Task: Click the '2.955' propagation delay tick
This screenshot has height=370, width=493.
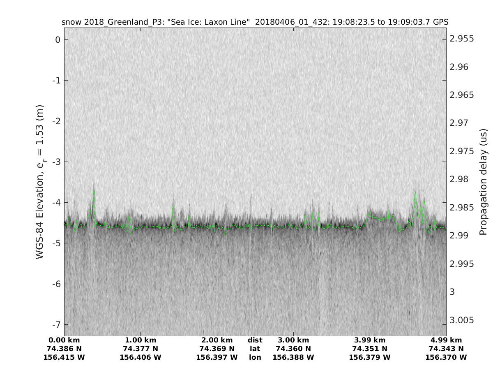Action: coord(461,39)
